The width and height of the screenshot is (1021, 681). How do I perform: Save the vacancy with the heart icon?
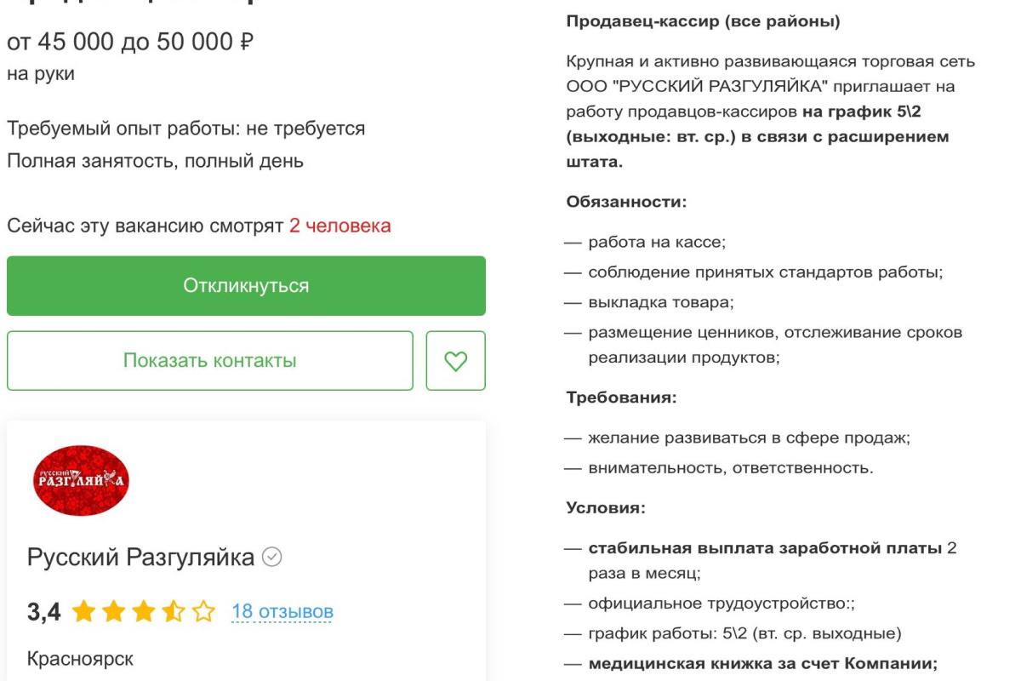[456, 361]
